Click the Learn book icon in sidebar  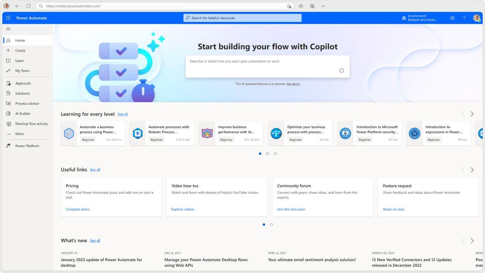(8, 61)
